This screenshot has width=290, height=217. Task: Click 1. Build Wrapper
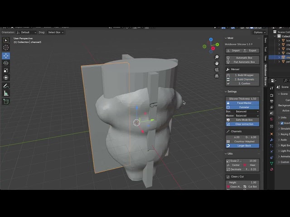(x=242, y=75)
